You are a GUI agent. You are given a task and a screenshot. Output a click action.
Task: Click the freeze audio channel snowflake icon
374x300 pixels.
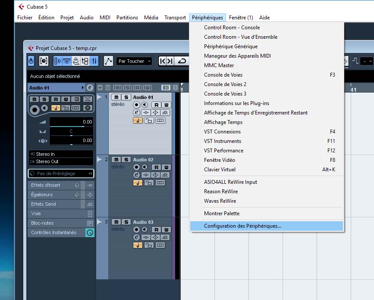[x=87, y=108]
